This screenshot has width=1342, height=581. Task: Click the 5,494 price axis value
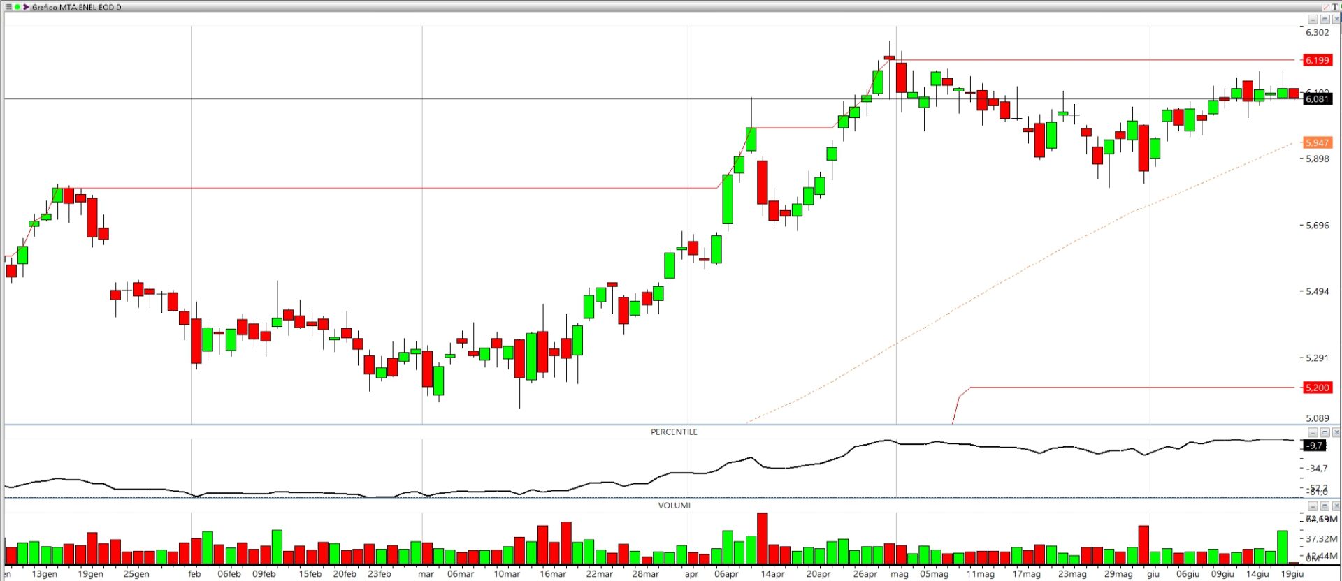tap(1318, 291)
